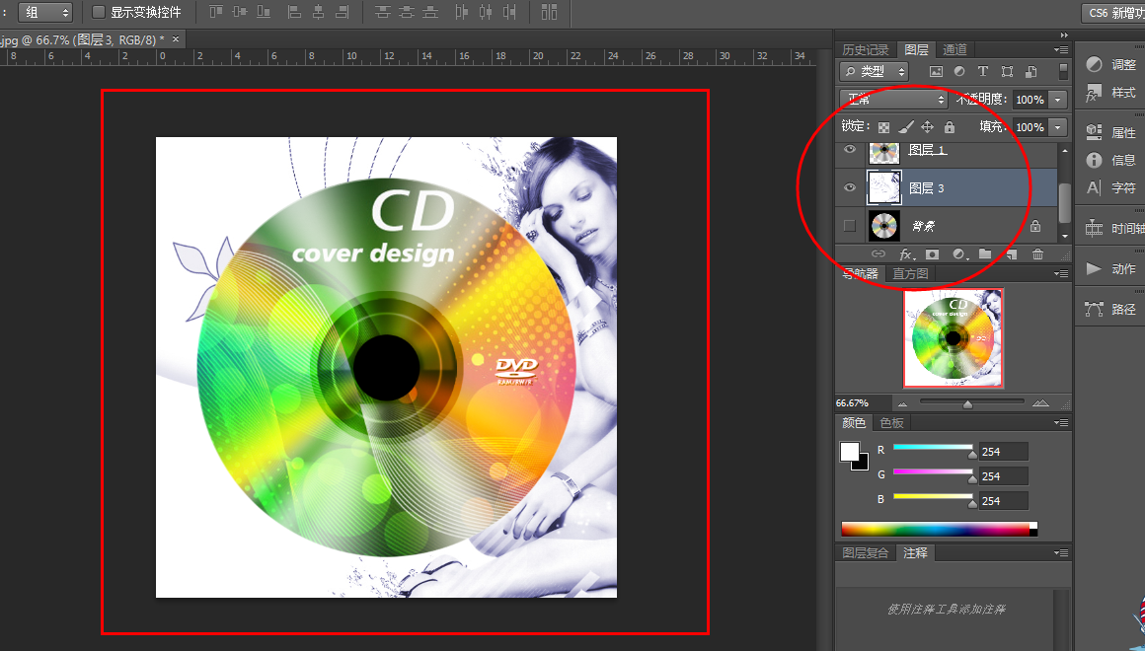Click the distribute top edges icon
The image size is (1145, 651).
[382, 12]
